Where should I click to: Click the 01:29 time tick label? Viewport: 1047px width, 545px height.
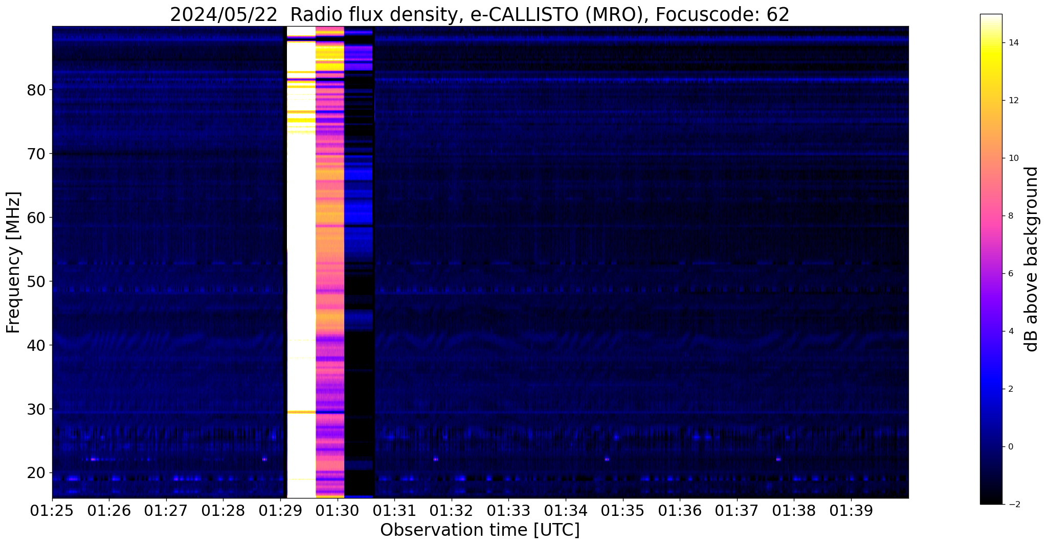pos(280,510)
